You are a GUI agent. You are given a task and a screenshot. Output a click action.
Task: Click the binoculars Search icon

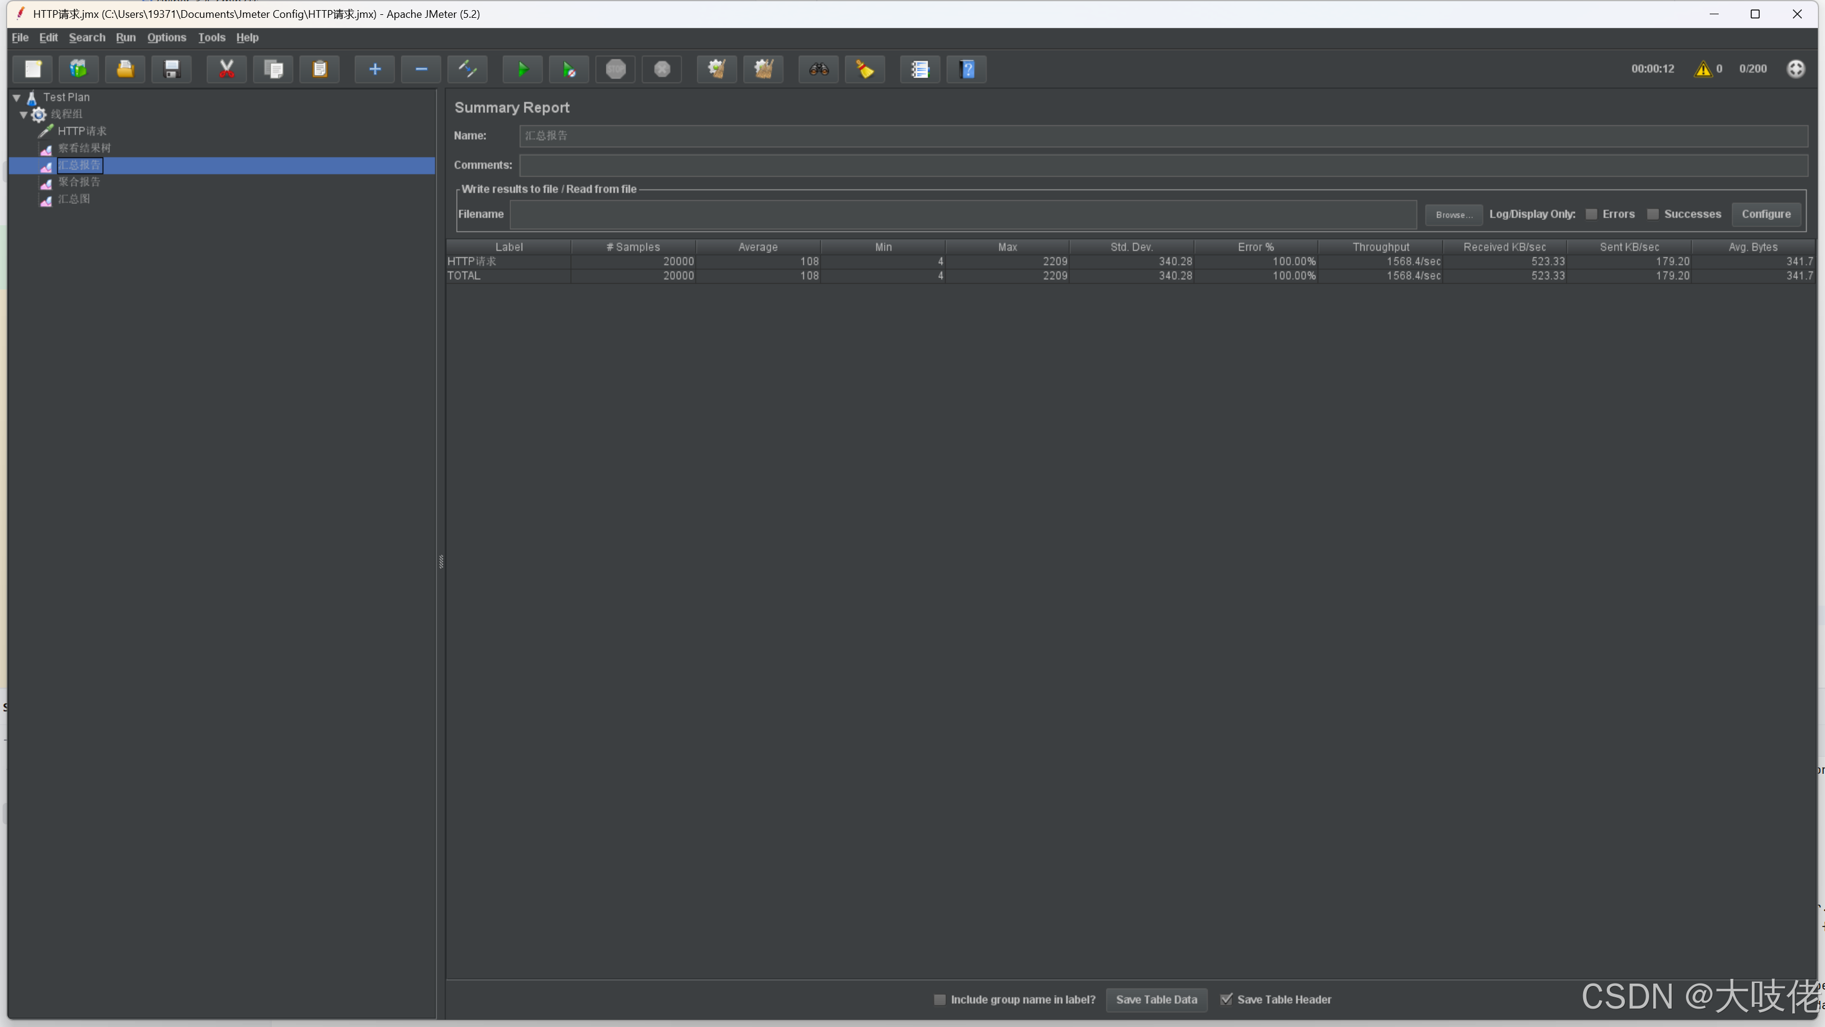pos(818,69)
